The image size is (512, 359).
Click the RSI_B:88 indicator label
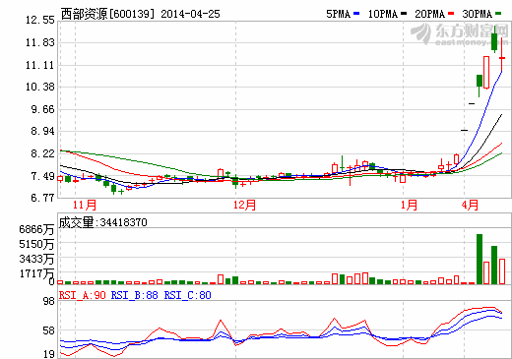click(x=135, y=295)
